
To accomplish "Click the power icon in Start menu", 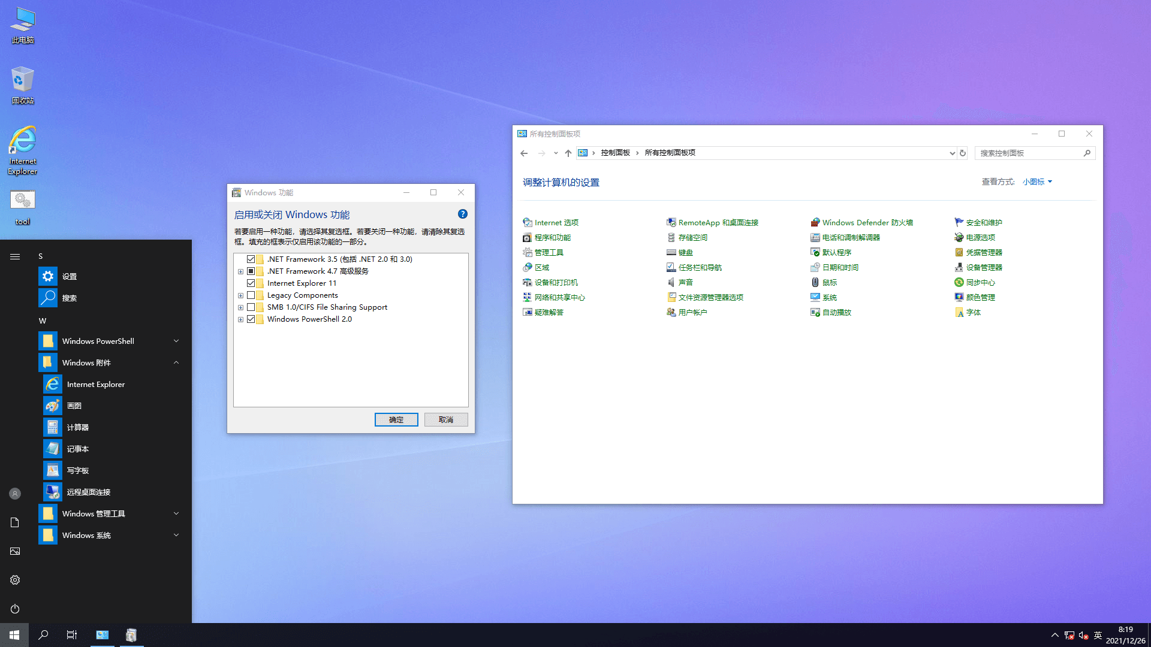I will [15, 609].
